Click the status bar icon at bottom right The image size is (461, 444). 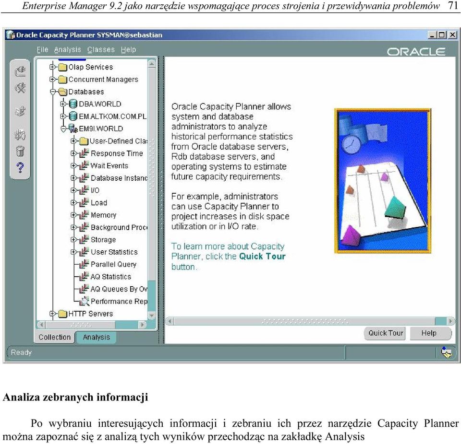pos(447,352)
